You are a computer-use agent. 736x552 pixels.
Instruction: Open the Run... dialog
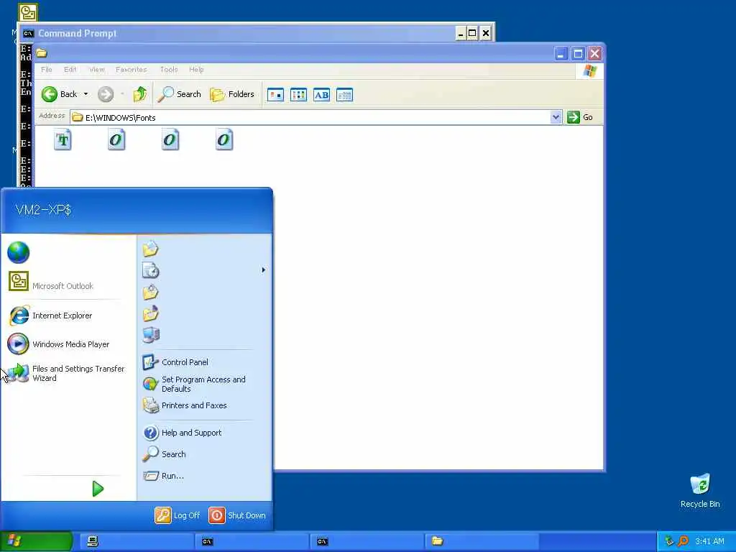(164, 476)
